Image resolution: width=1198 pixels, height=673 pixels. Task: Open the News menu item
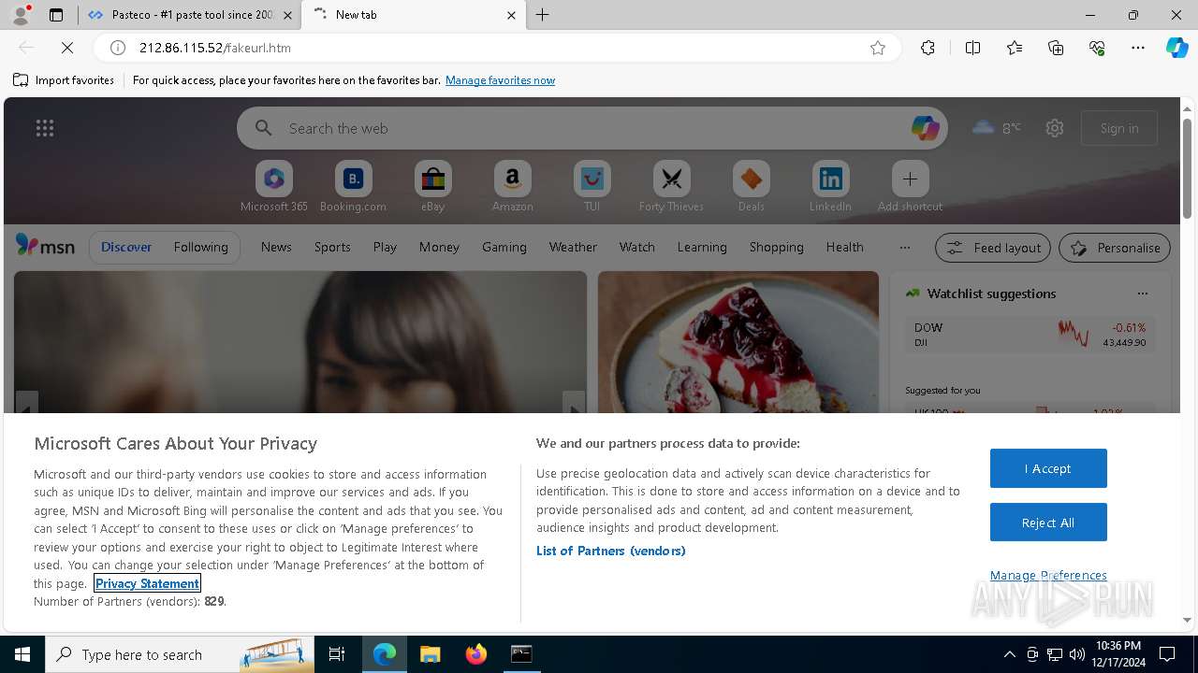[x=276, y=247]
